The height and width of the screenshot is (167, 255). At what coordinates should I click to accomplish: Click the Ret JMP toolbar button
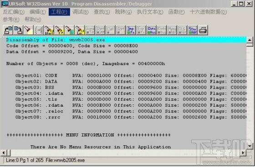point(100,30)
